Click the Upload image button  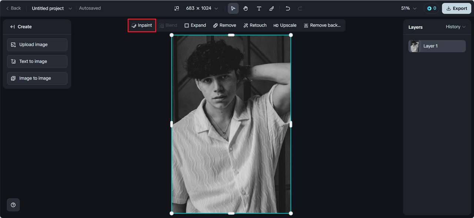(x=37, y=45)
